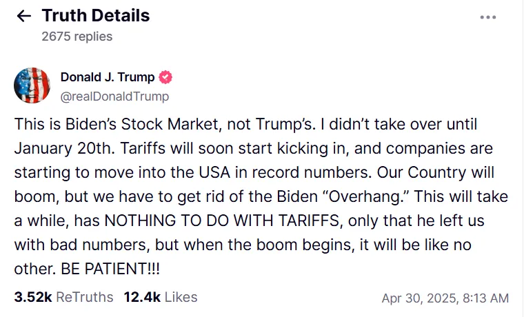
Task: Click the quoted word Overhang in post
Action: coord(367,196)
